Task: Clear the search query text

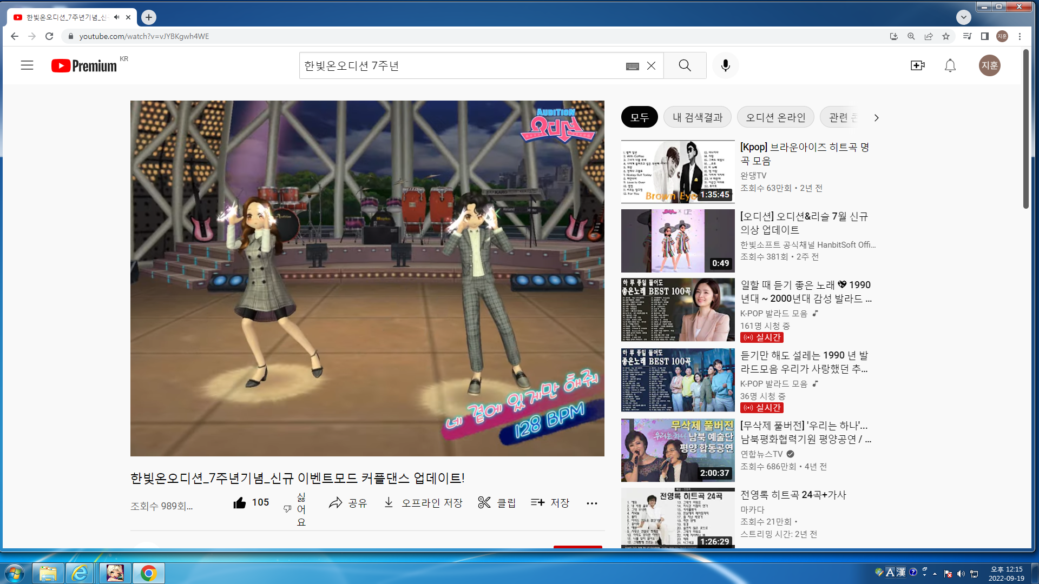Action: (651, 65)
